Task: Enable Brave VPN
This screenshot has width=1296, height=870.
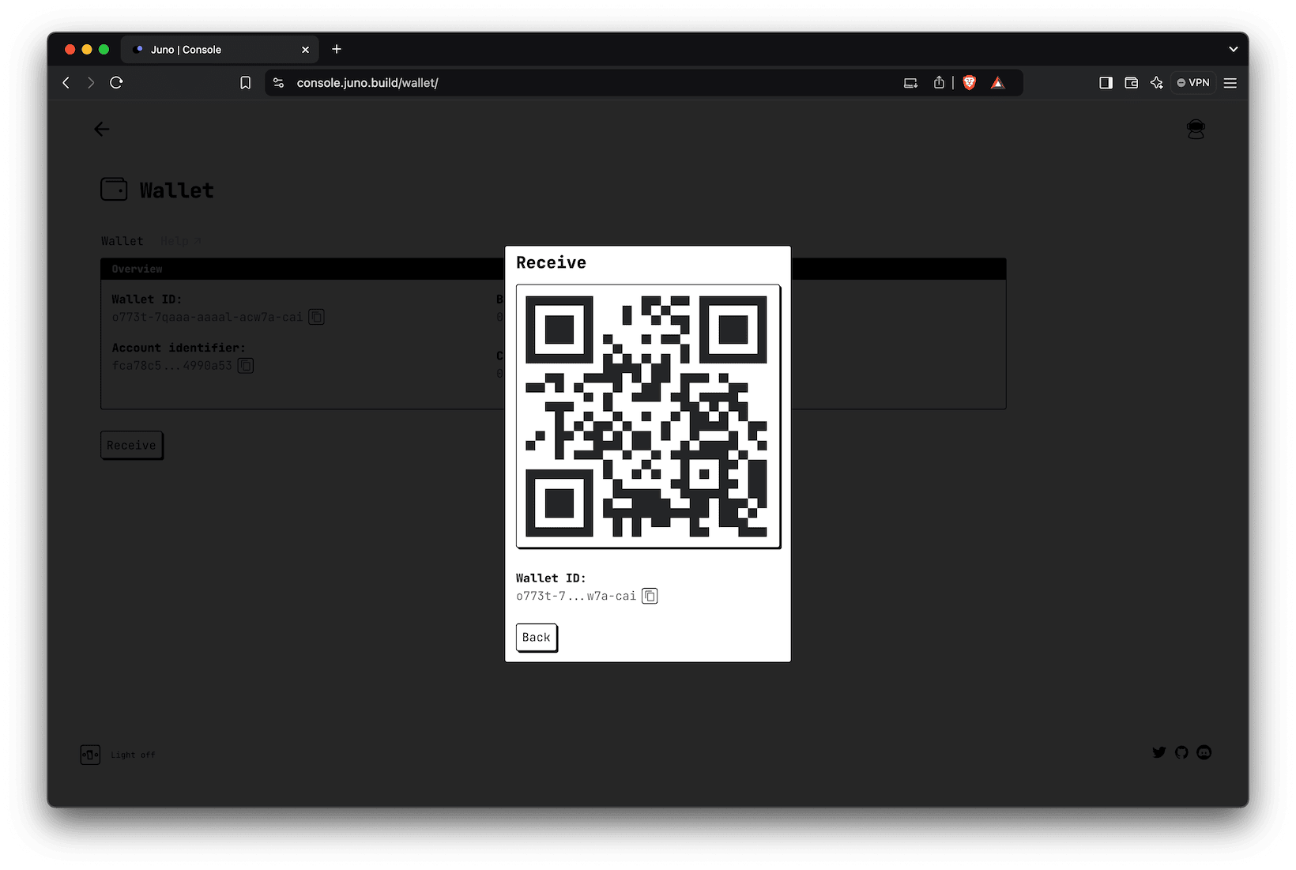Action: pyautogui.click(x=1192, y=82)
